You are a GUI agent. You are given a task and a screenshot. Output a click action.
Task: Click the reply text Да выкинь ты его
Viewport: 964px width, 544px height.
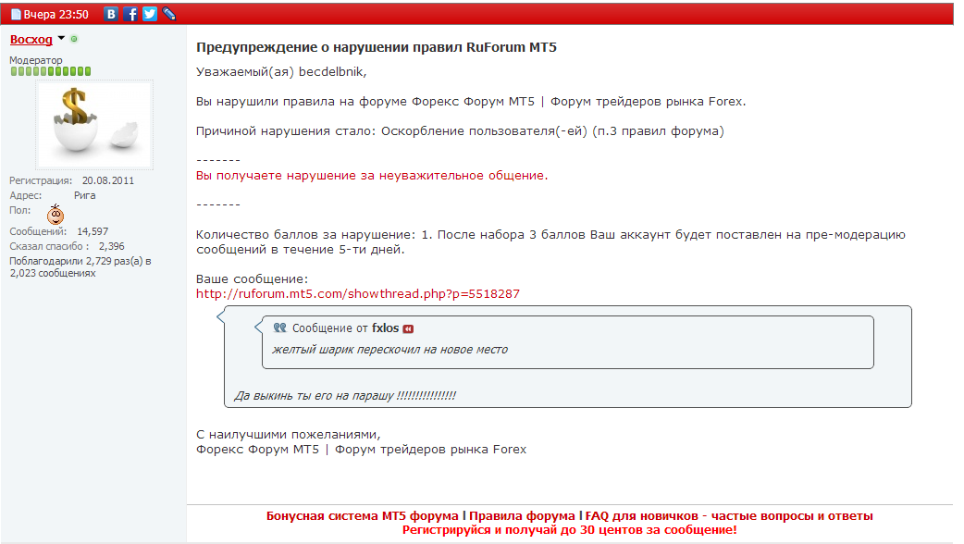345,396
